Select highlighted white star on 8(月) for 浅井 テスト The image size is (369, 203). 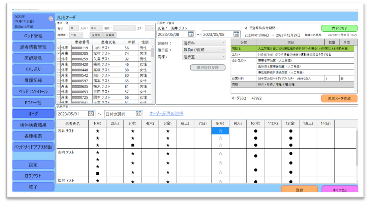pyautogui.click(x=220, y=131)
